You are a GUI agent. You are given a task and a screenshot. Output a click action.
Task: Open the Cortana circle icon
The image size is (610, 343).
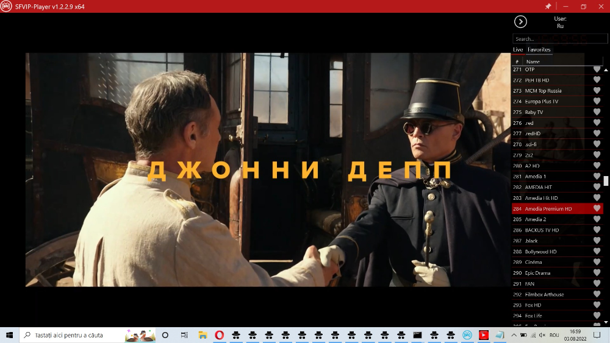coord(165,335)
